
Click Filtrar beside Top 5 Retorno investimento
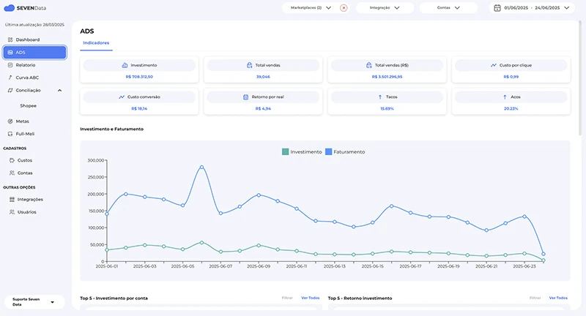535,298
